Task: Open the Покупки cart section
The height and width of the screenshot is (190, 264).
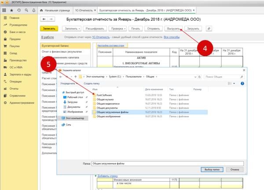Action: 15,46
